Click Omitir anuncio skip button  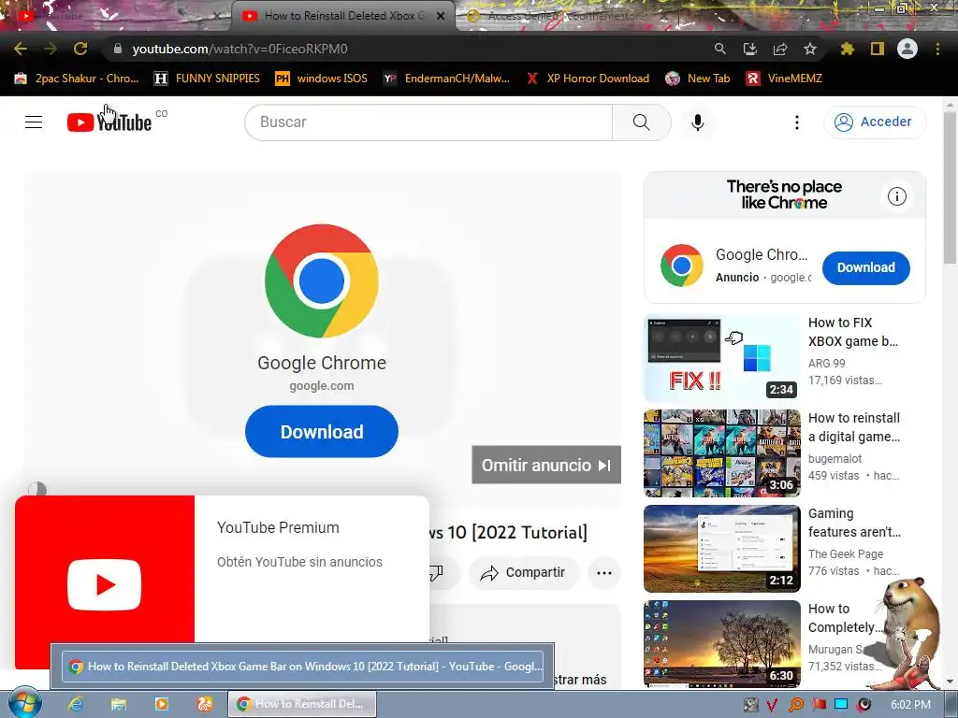click(546, 466)
